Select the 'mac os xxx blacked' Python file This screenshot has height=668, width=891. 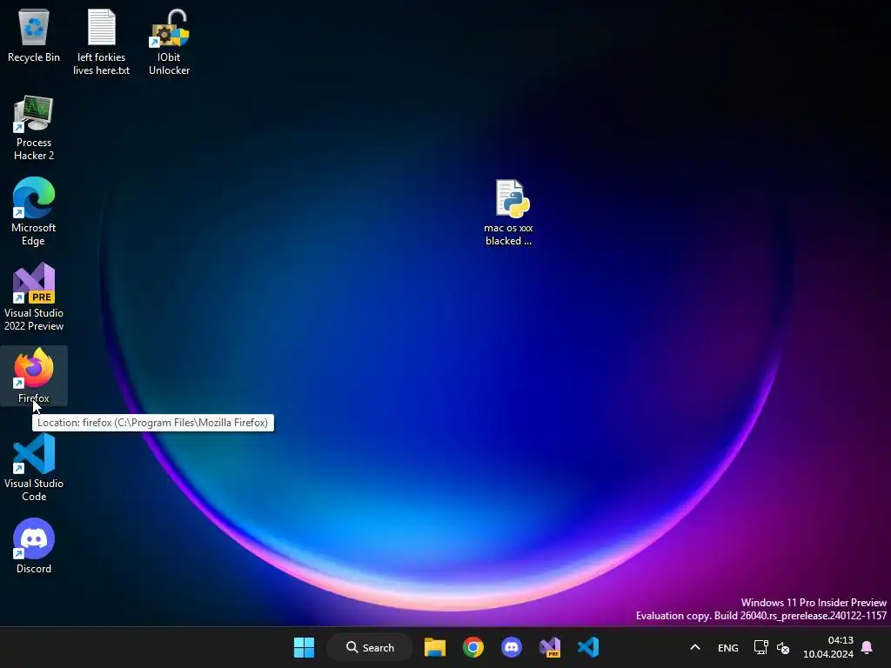pos(508,212)
